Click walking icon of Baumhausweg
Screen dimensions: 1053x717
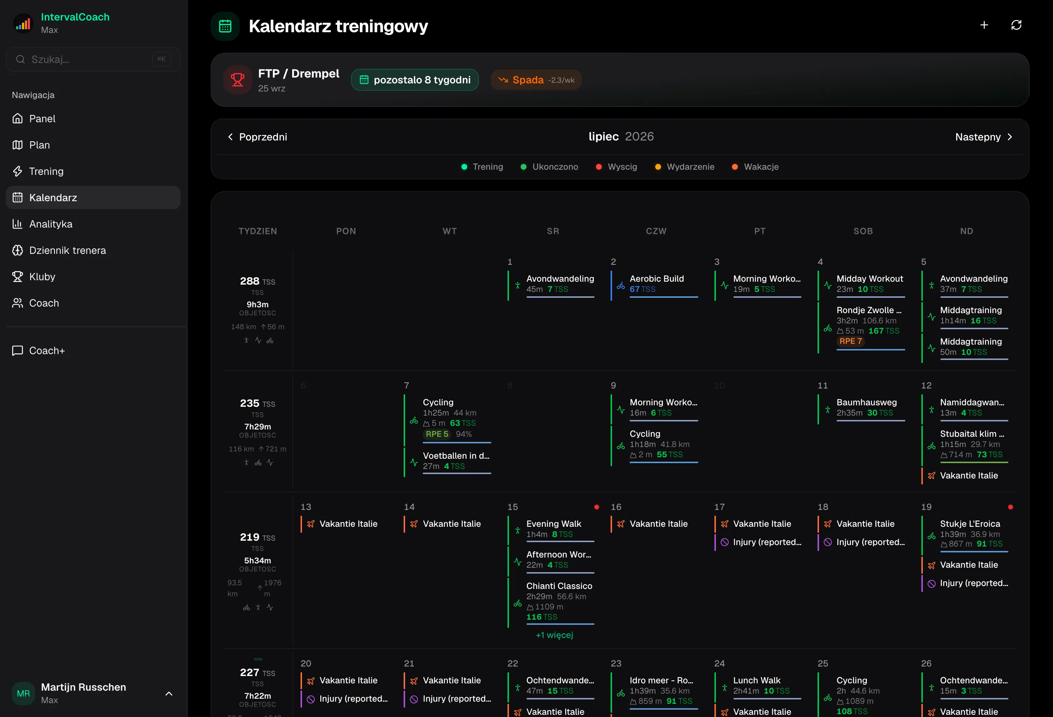[828, 410]
